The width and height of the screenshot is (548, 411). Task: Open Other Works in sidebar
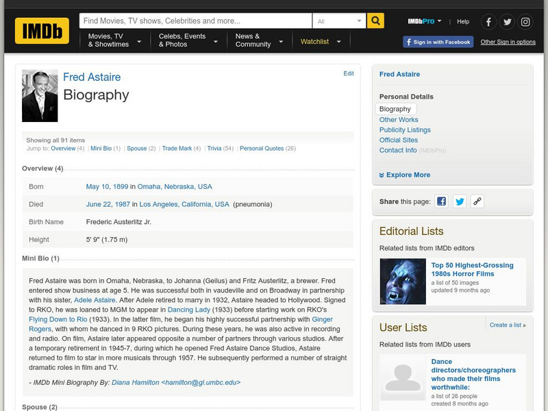(399, 120)
